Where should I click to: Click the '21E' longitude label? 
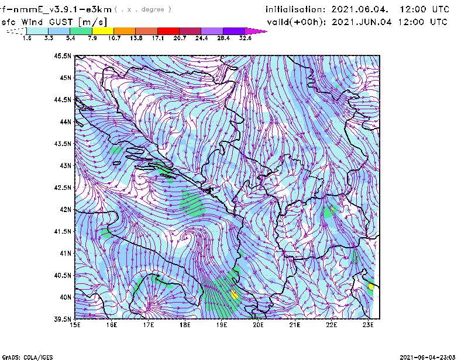tap(295, 325)
